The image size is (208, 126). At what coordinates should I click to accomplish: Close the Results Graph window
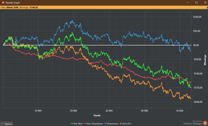(205, 3)
